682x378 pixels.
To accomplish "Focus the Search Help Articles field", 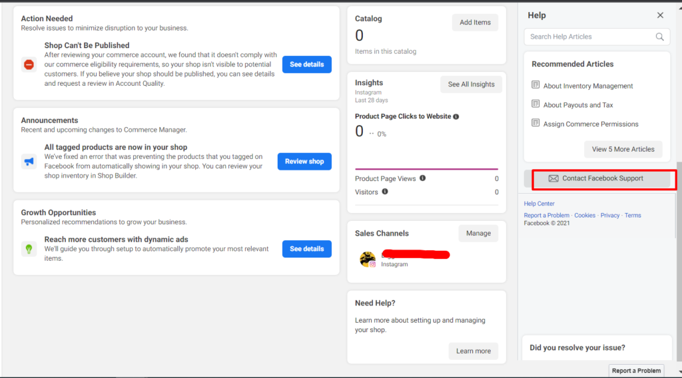I will tap(597, 37).
